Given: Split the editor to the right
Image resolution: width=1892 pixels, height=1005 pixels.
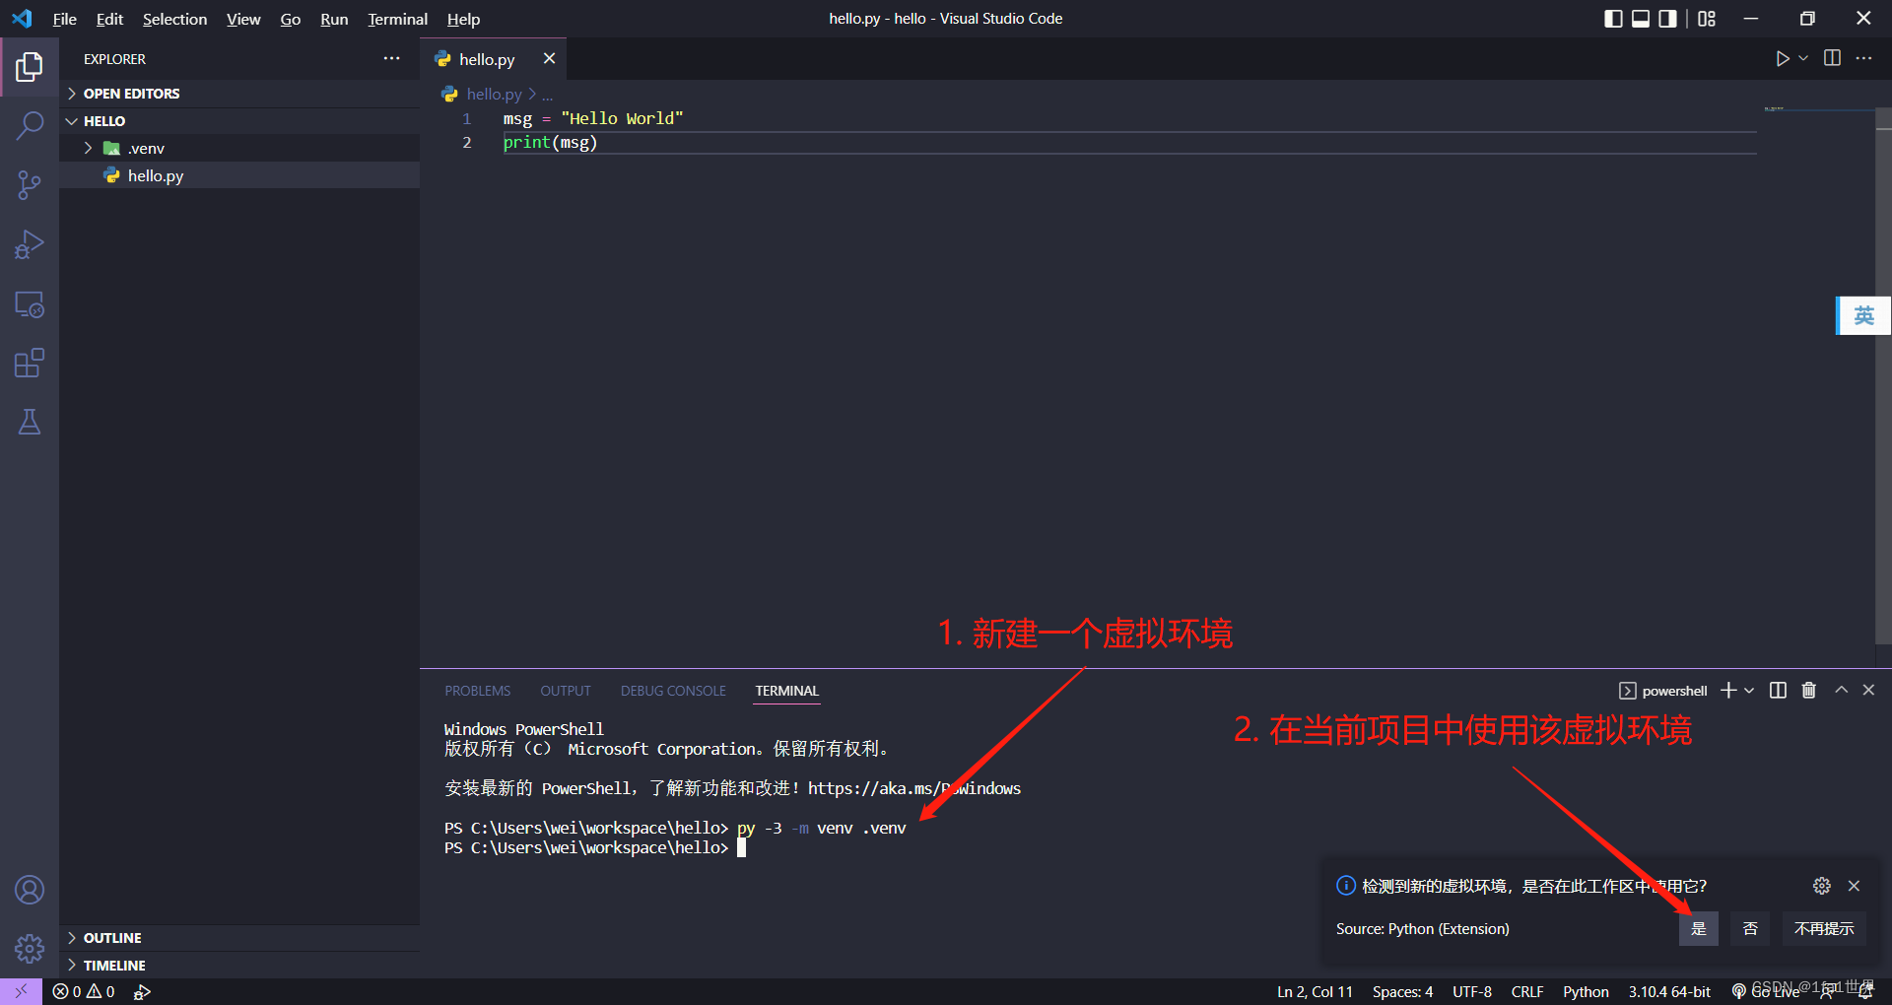Looking at the screenshot, I should pos(1832,59).
